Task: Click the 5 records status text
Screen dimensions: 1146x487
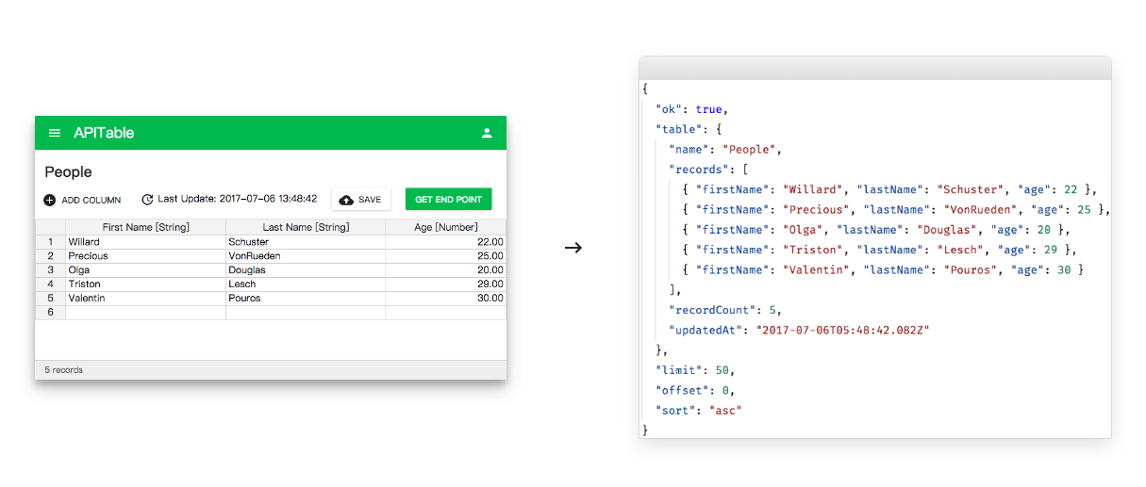Action: [x=63, y=370]
